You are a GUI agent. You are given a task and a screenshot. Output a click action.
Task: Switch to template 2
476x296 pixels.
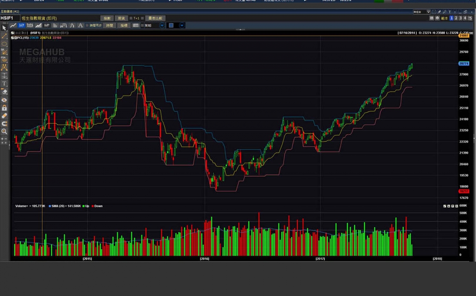[456, 18]
